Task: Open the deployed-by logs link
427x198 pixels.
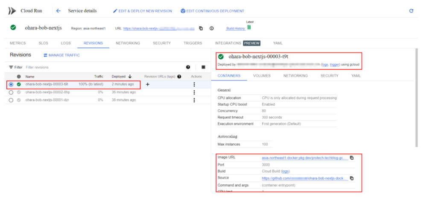Action: pos(325,65)
